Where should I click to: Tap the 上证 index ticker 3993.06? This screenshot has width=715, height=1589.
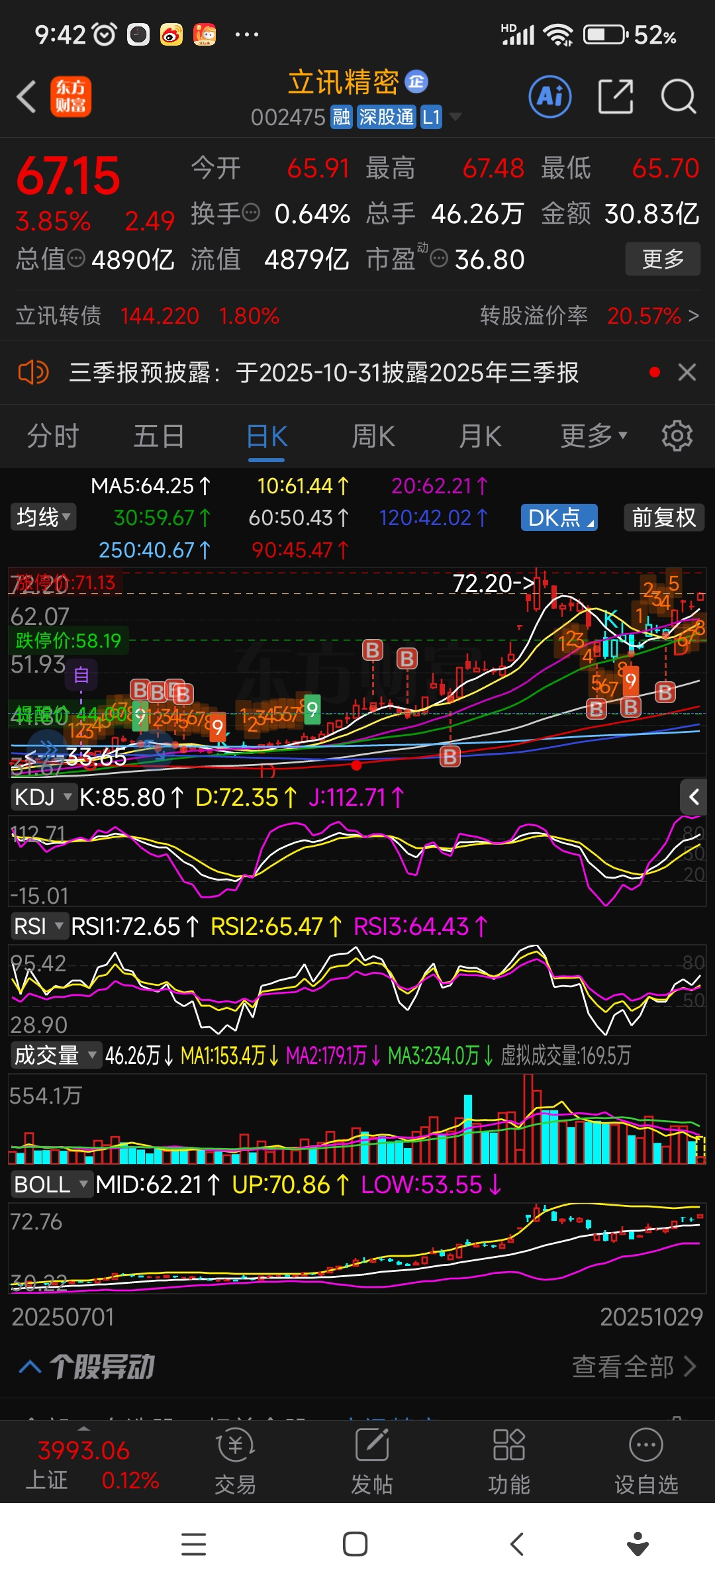(x=92, y=1465)
